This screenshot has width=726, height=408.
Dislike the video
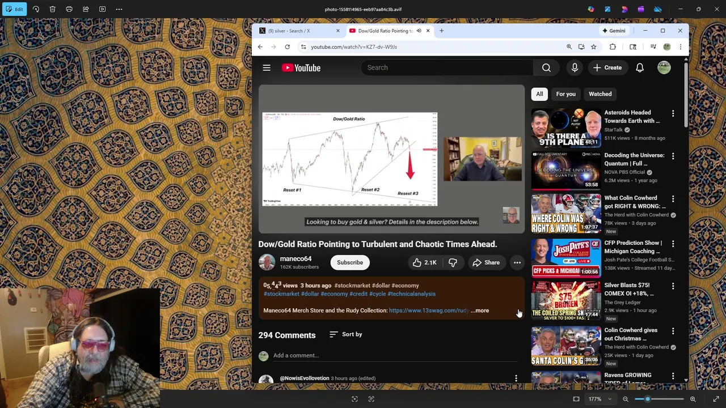453,262
